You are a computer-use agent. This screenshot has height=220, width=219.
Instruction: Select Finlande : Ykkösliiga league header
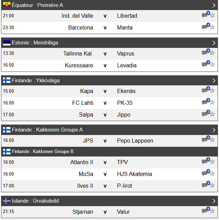[36, 81]
